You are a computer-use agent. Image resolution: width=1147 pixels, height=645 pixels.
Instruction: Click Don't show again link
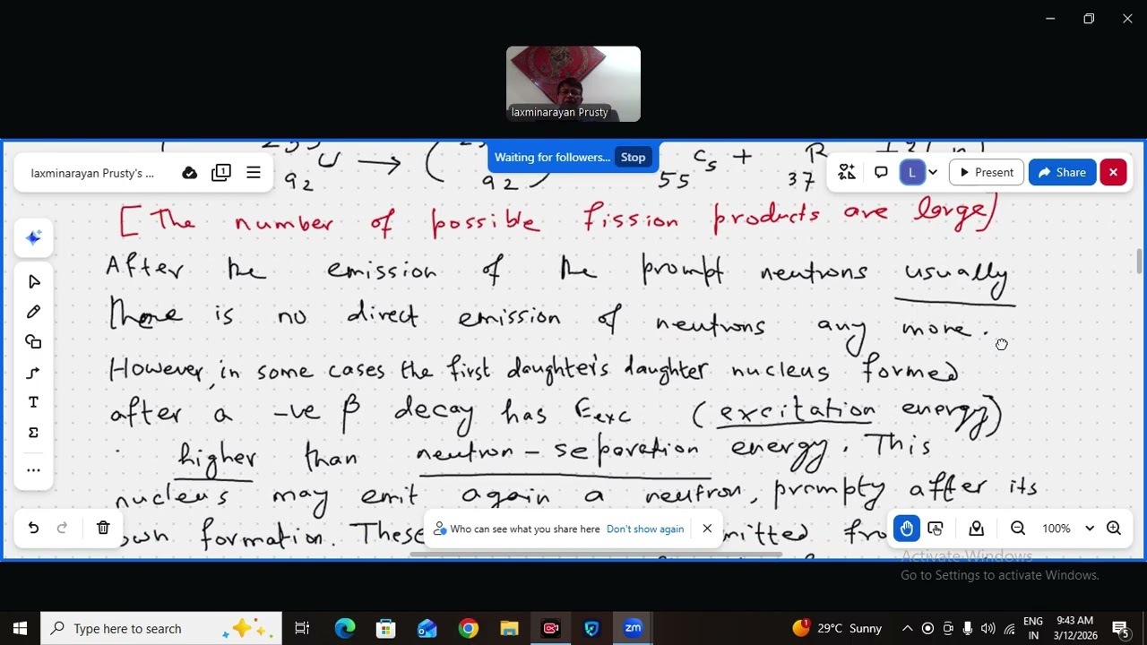point(645,529)
